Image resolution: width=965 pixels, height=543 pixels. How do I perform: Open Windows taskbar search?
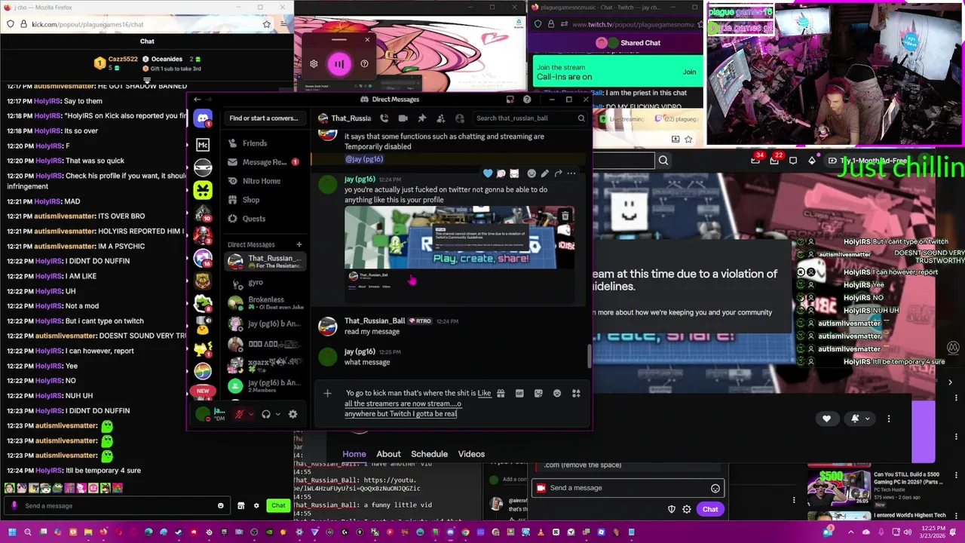point(28,532)
